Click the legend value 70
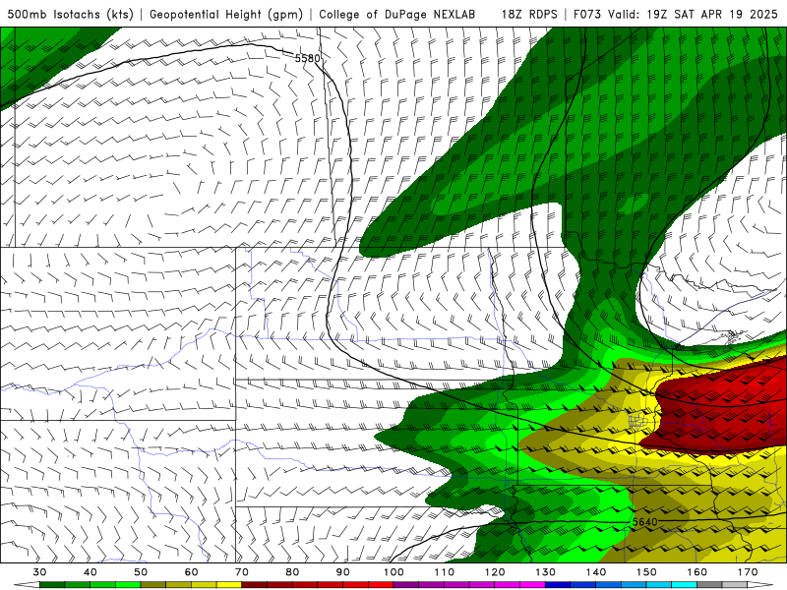787x590 pixels. [x=242, y=572]
